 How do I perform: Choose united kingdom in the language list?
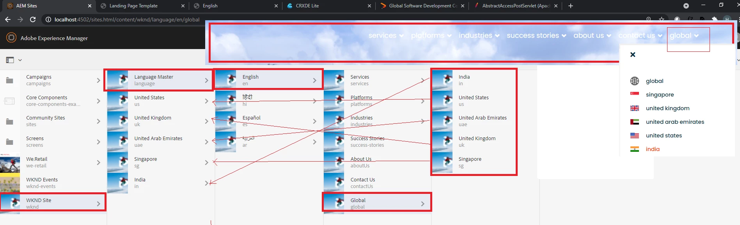pos(667,108)
